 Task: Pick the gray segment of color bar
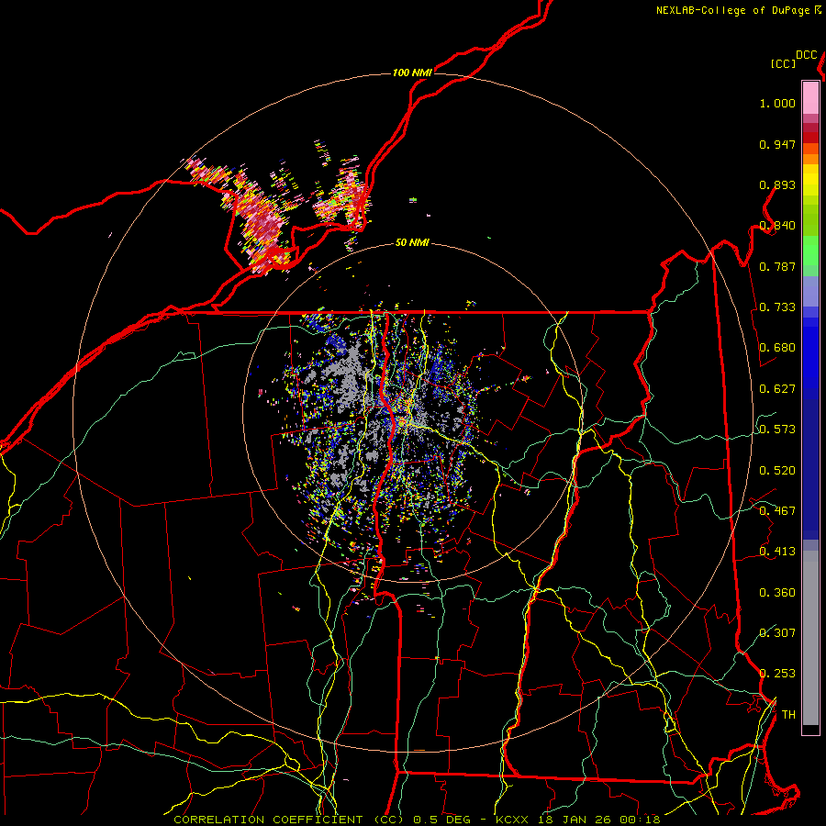810,638
